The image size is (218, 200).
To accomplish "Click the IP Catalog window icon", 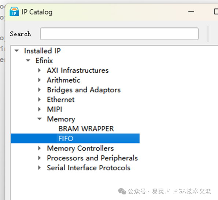I will (x=14, y=11).
